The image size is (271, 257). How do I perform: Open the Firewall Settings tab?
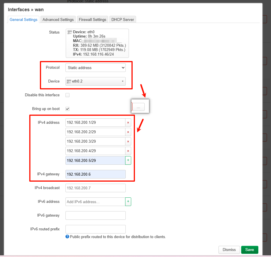click(92, 19)
